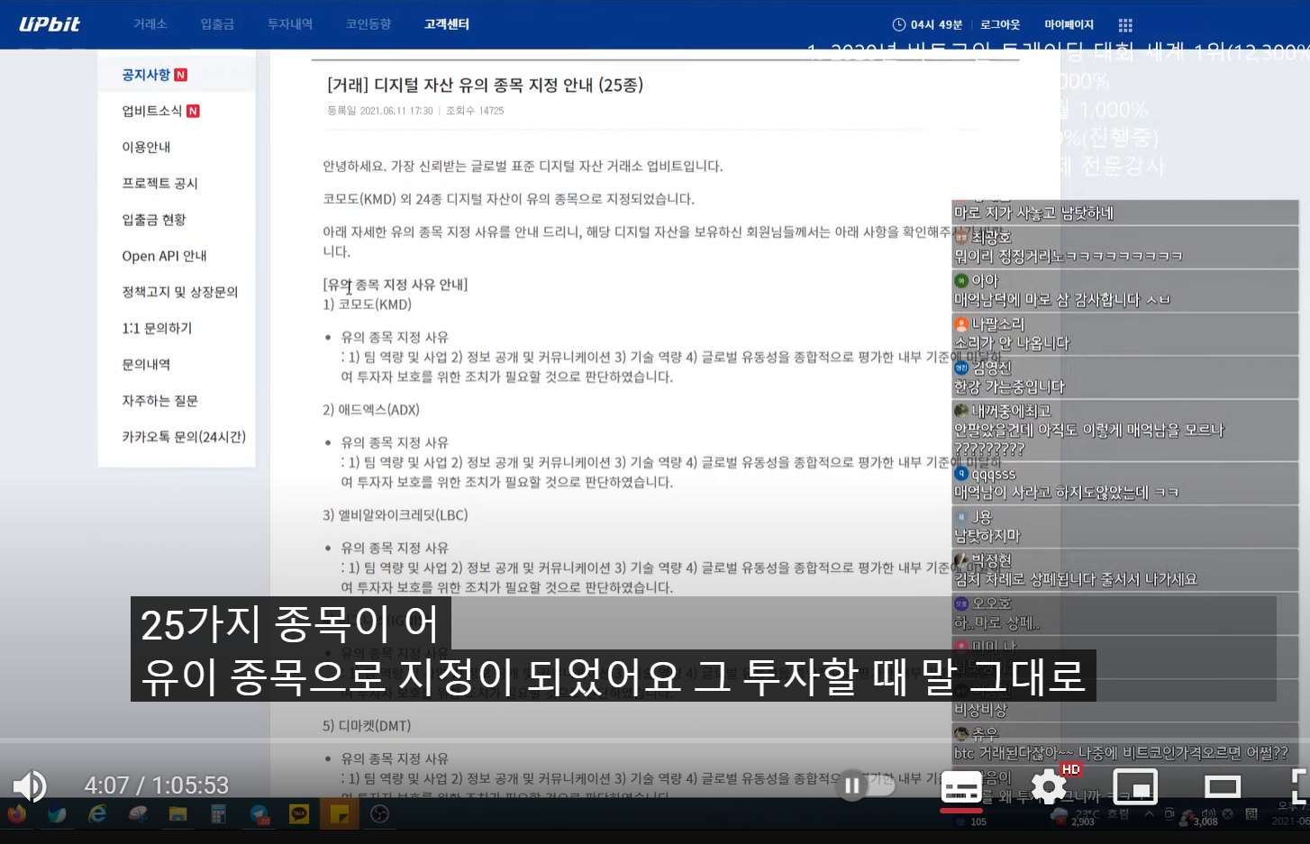
Task: Open KakaoTalk from the taskbar
Action: (299, 814)
